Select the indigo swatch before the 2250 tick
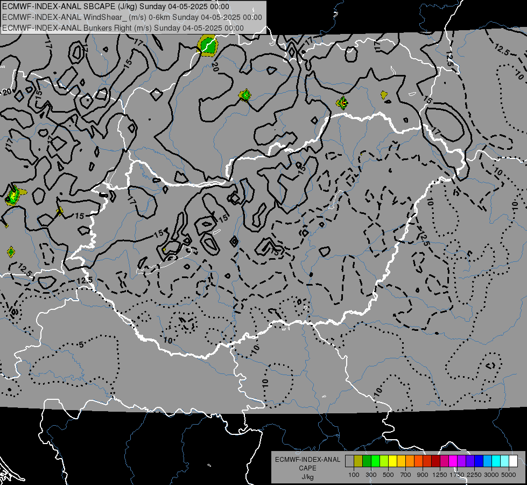This screenshot has height=485, width=527. coord(470,461)
